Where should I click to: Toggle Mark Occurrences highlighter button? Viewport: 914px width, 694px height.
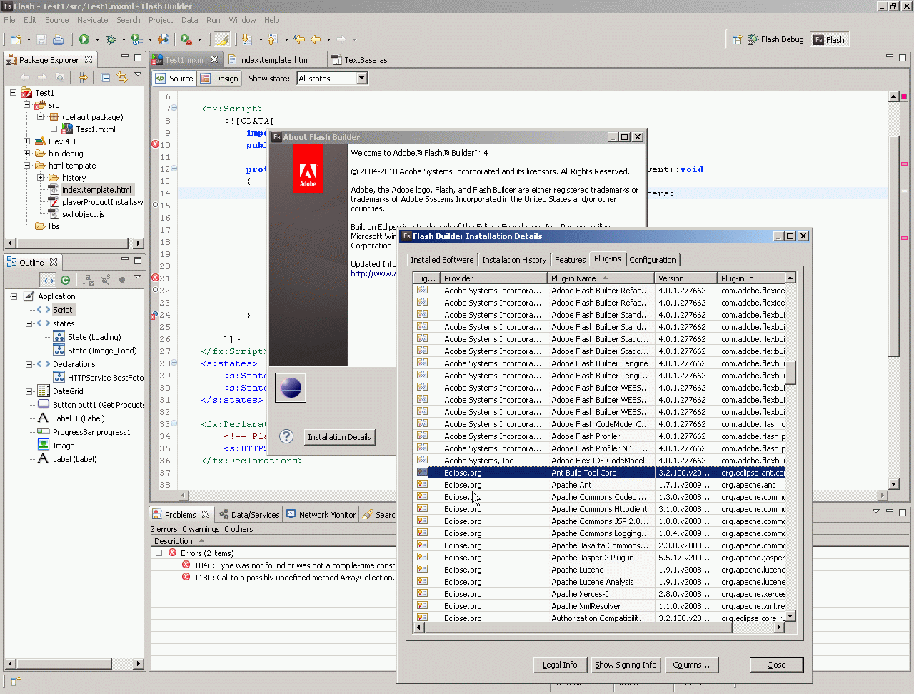point(222,39)
